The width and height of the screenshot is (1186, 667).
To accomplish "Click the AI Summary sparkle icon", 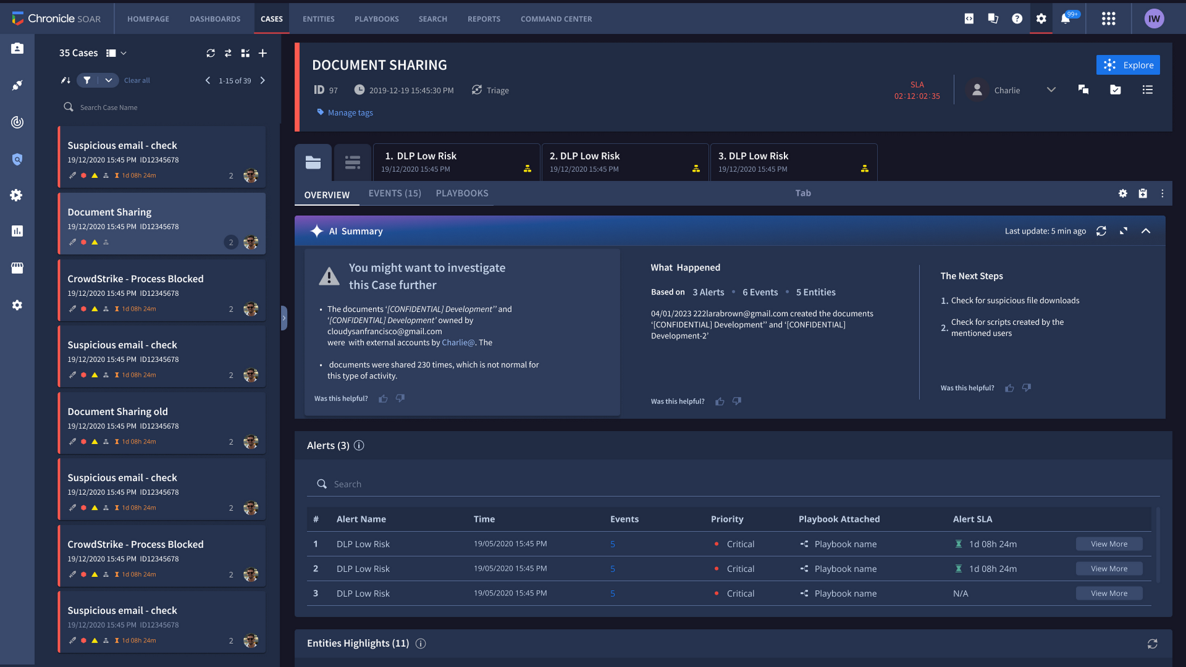I will [317, 231].
